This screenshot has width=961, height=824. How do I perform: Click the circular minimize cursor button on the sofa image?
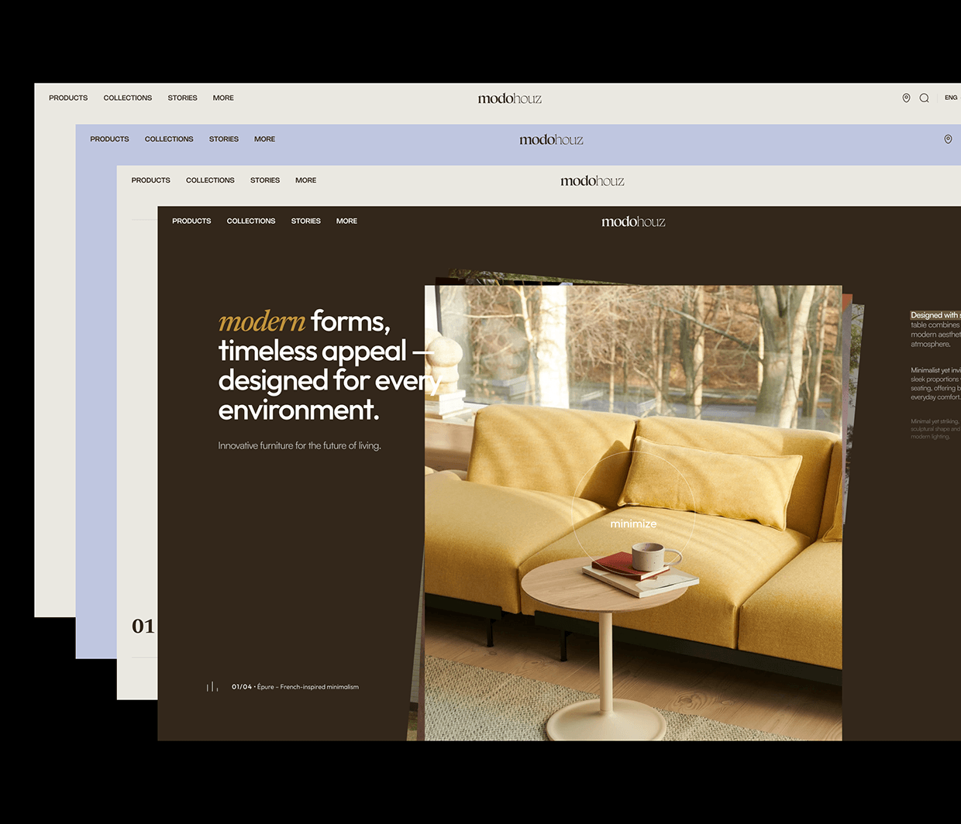tap(633, 514)
